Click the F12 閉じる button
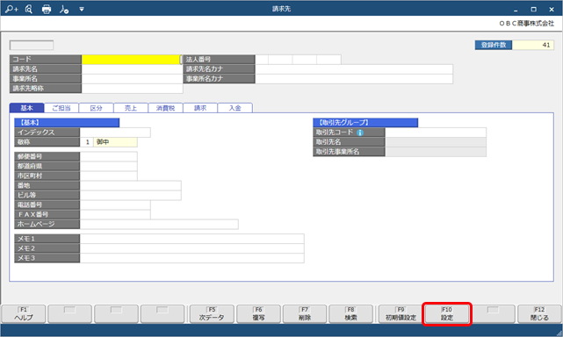This screenshot has width=563, height=337. (539, 314)
